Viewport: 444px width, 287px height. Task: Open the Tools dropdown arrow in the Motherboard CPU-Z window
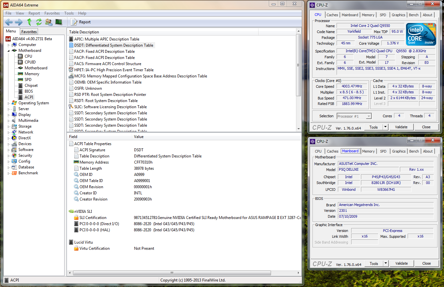pos(386,263)
